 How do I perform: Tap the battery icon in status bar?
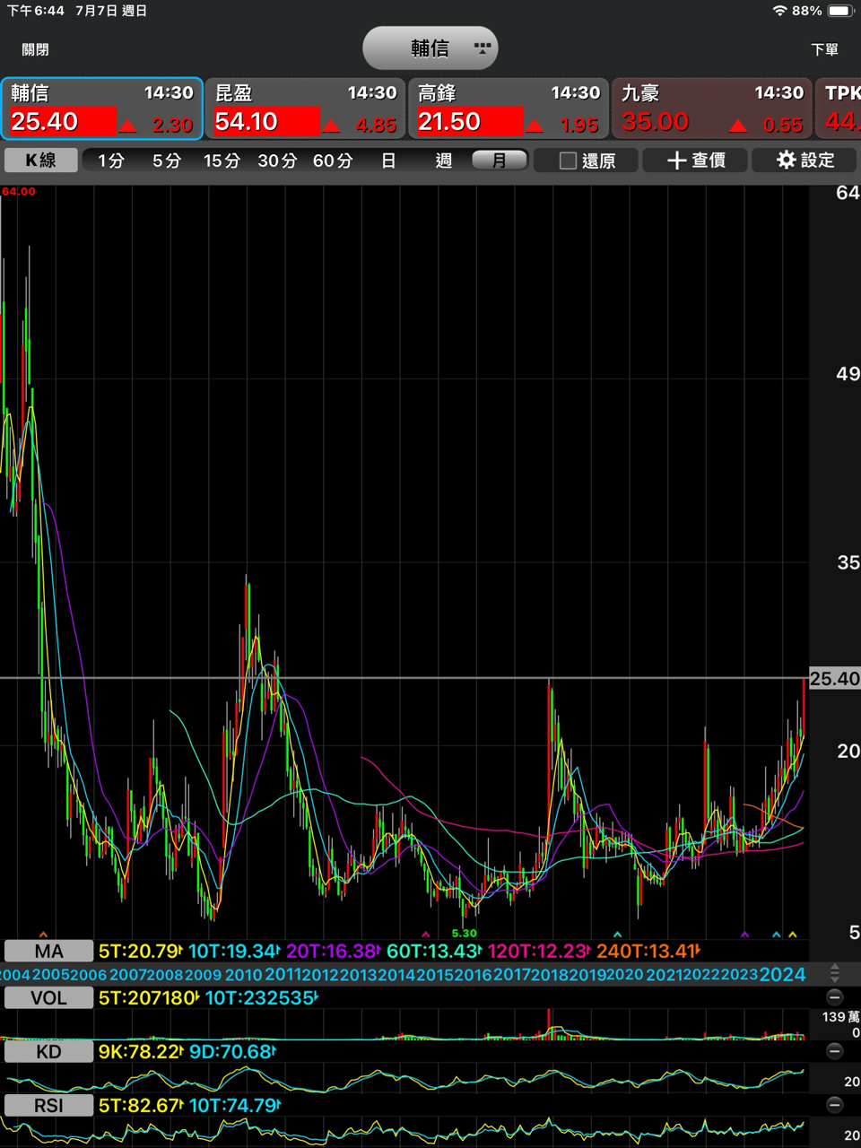pyautogui.click(x=840, y=11)
